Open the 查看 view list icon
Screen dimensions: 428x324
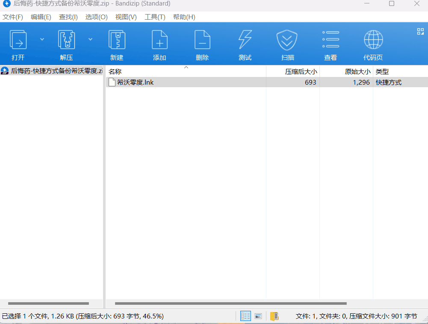click(331, 39)
